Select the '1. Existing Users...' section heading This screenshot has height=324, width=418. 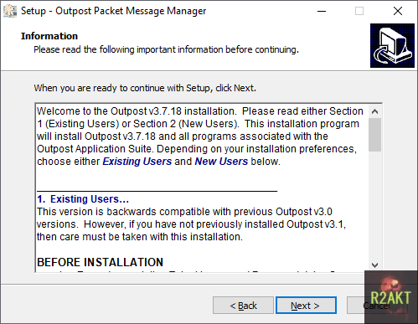(83, 199)
